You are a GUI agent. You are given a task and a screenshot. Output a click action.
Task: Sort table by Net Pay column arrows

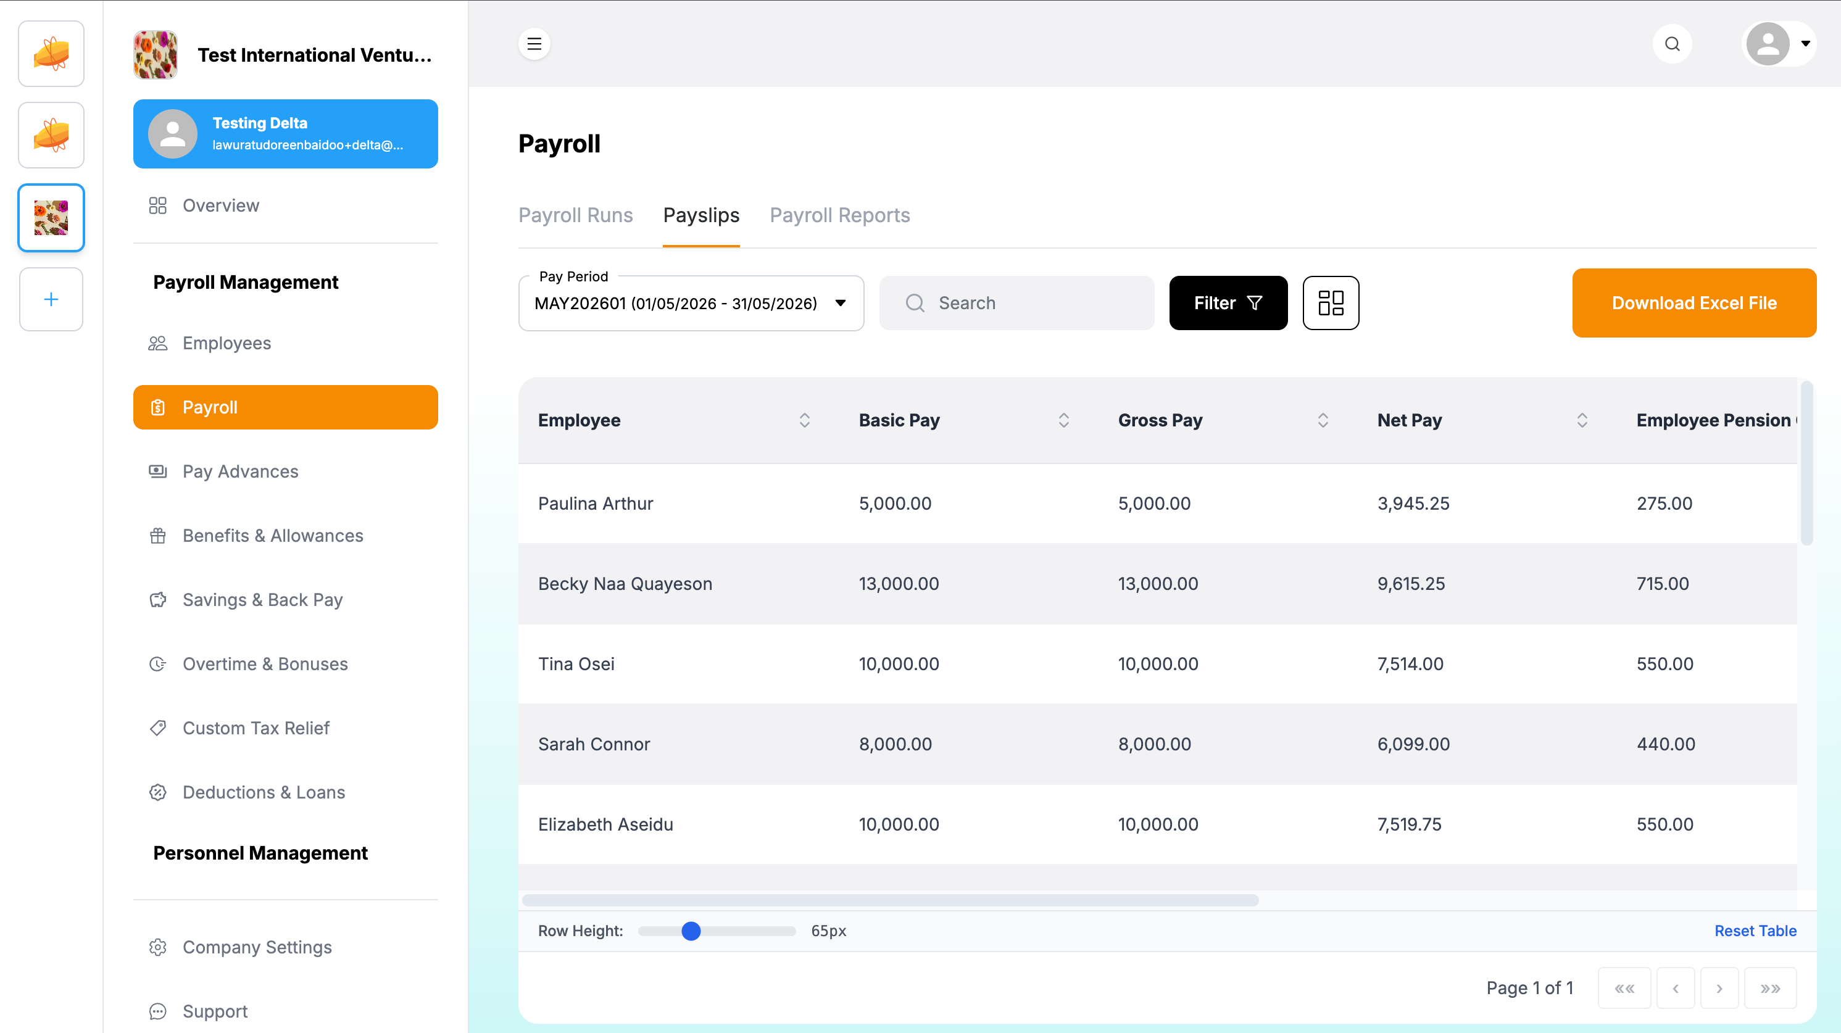point(1582,420)
